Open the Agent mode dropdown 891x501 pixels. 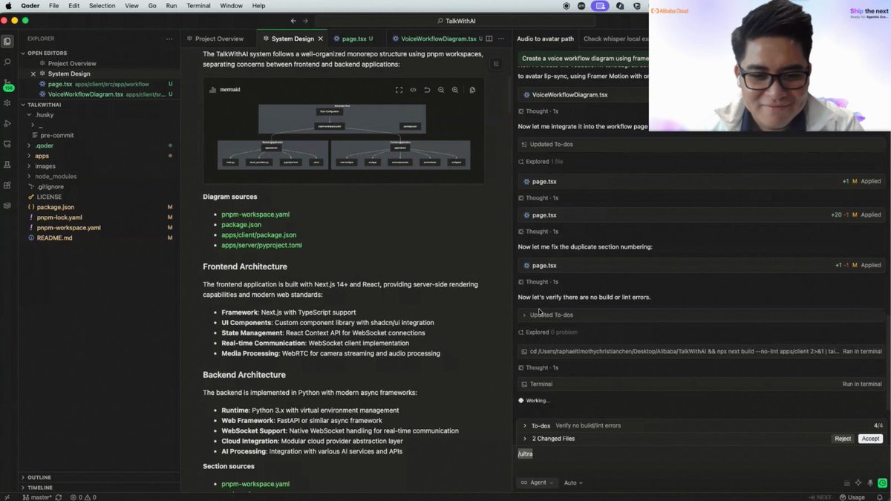[538, 482]
